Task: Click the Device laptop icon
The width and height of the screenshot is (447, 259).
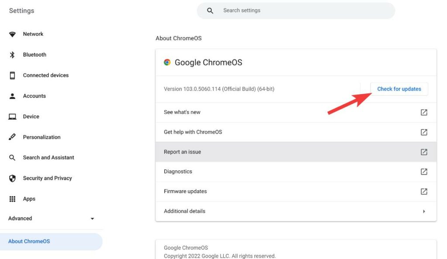Action: [13, 116]
